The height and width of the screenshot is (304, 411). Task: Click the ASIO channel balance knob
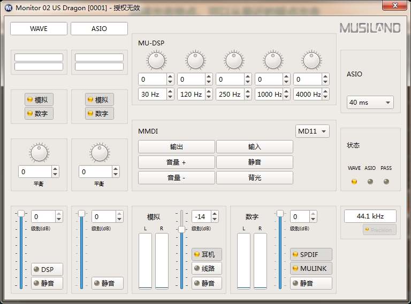(100, 153)
